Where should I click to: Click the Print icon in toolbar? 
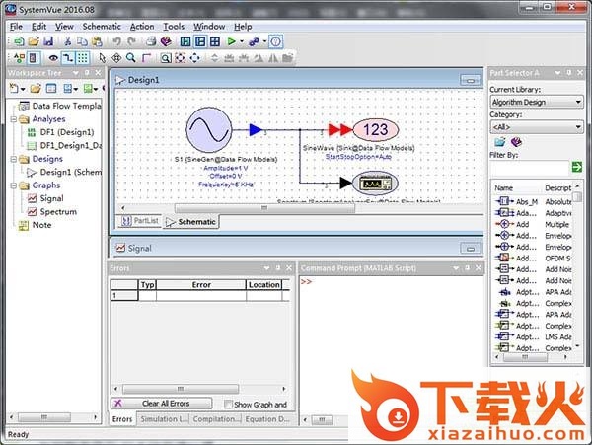point(150,41)
